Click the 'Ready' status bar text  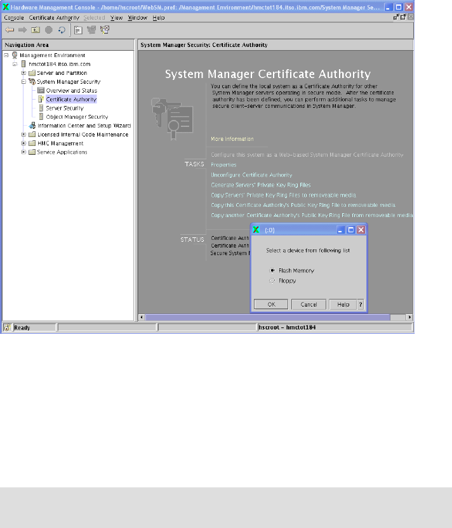pyautogui.click(x=22, y=327)
